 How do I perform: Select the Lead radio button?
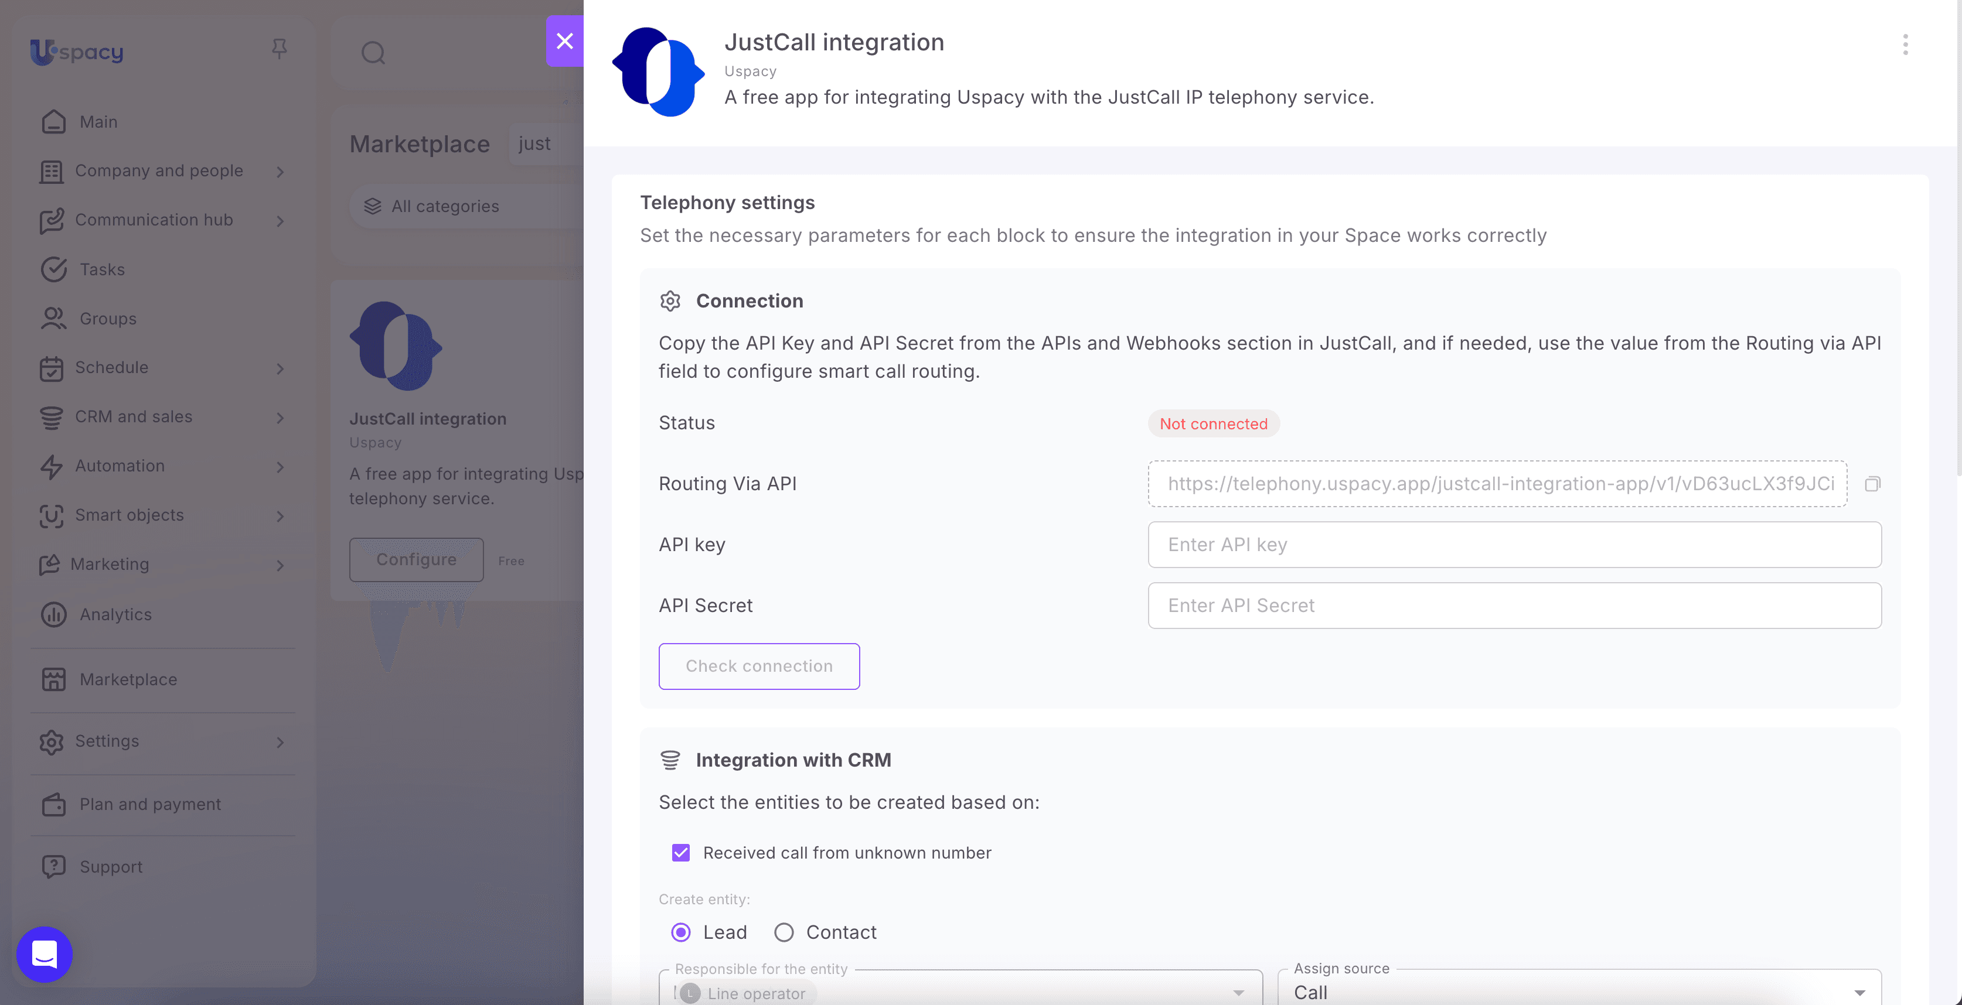[681, 932]
